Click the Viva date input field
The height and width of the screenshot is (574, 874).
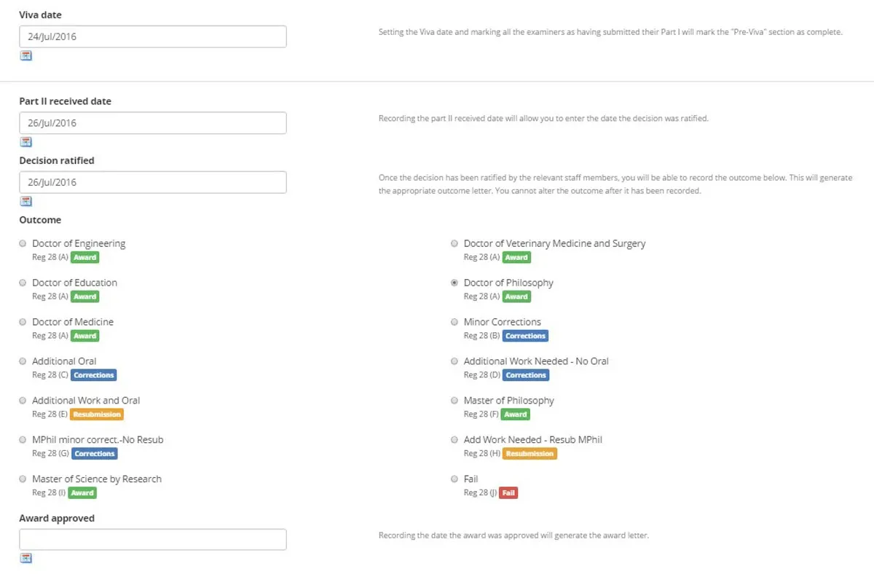[x=153, y=36]
